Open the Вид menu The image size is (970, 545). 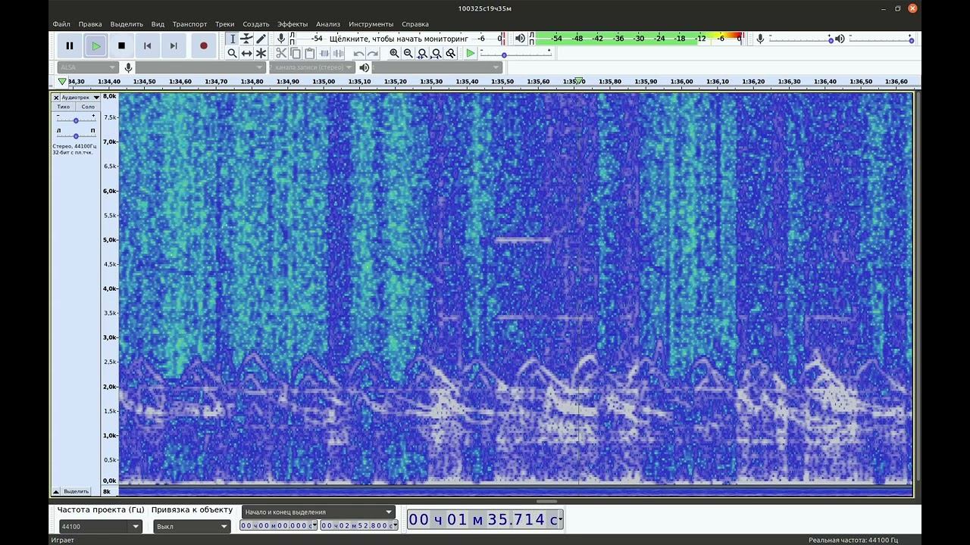tap(158, 24)
